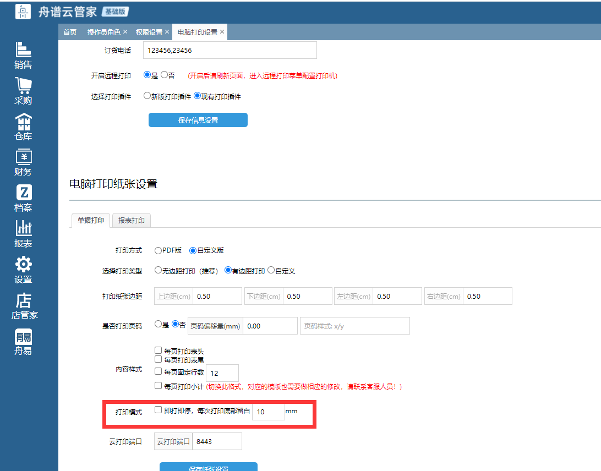Screen dimensions: 601x471
Task: Click the 保存纸张设置 button
Action: pyautogui.click(x=208, y=467)
